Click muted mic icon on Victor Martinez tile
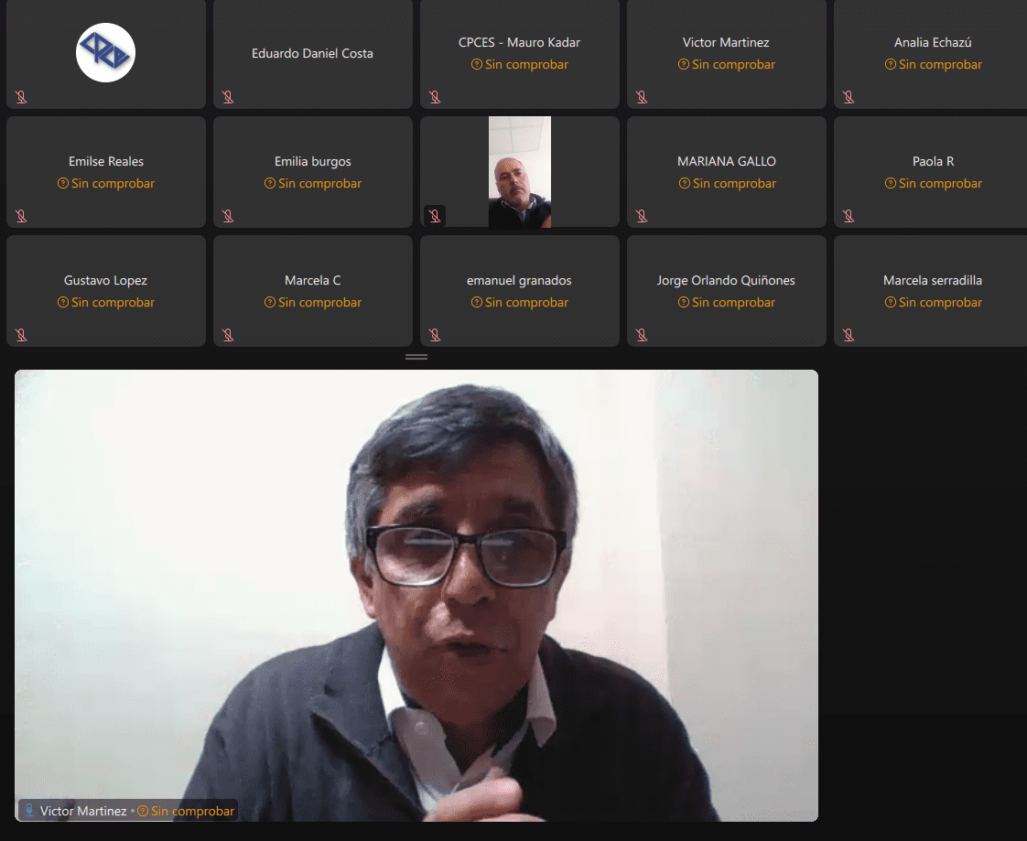 (642, 97)
